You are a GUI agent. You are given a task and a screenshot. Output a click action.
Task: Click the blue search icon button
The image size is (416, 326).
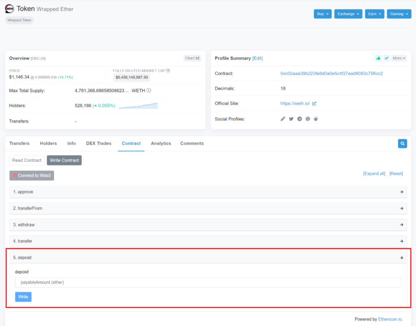tap(403, 143)
